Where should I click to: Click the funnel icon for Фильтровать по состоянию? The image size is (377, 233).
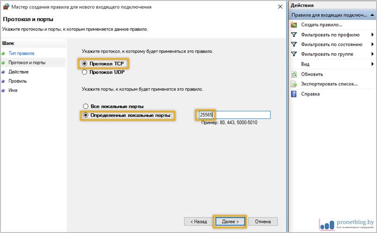pyautogui.click(x=294, y=45)
